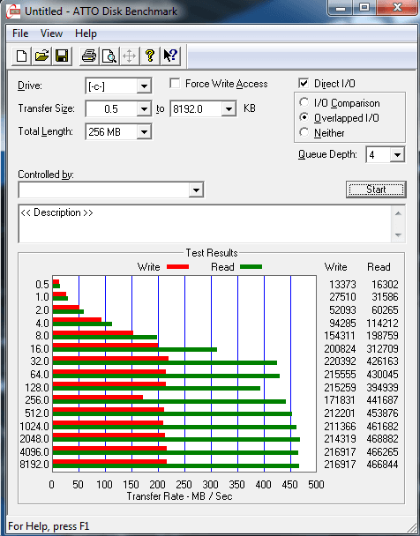Open the Help menu
420x536 pixels.
tap(86, 33)
